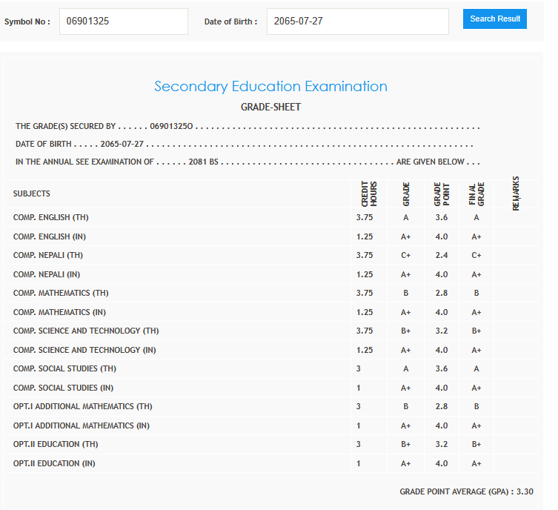Click the Secondary Education Examination heading

pos(270,87)
